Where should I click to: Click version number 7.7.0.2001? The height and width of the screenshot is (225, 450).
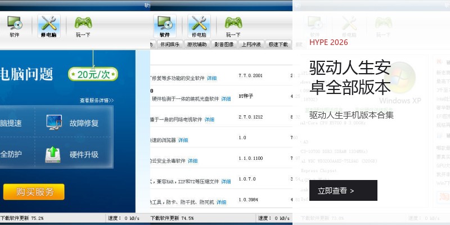click(x=250, y=75)
